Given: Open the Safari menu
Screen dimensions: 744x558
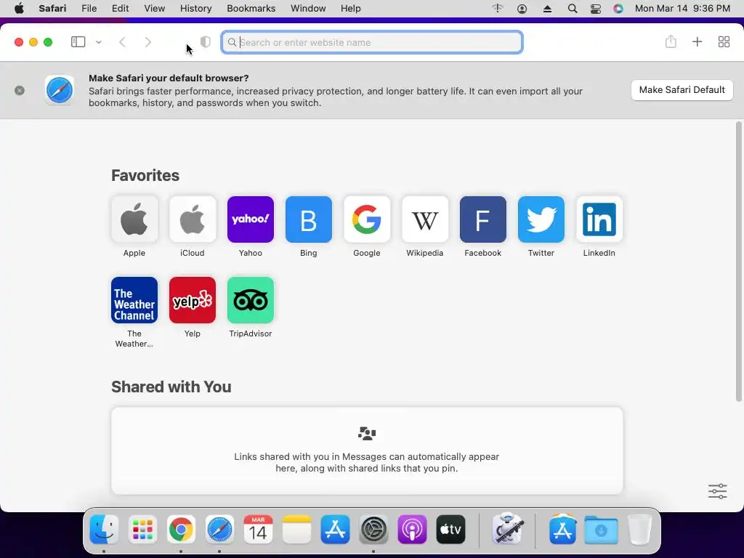Looking at the screenshot, I should (x=52, y=8).
